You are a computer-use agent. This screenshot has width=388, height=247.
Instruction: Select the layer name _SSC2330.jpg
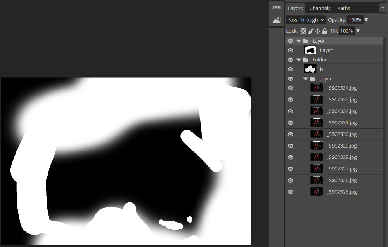(x=342, y=134)
